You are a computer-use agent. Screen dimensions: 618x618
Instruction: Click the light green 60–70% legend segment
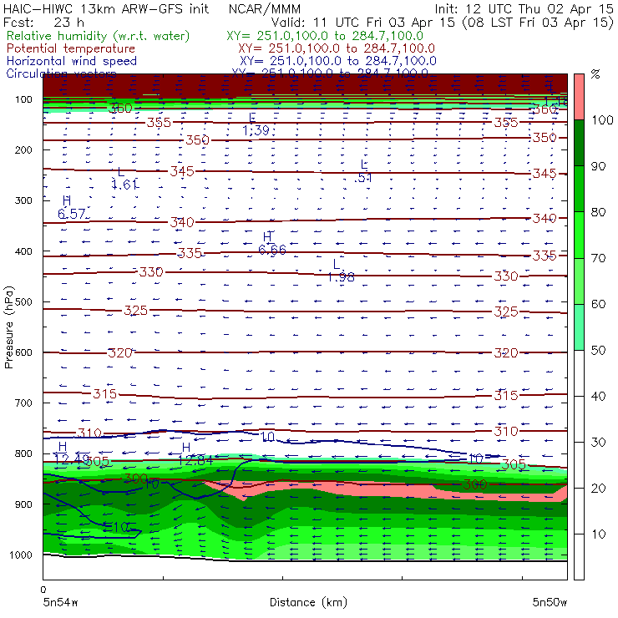[x=579, y=281]
